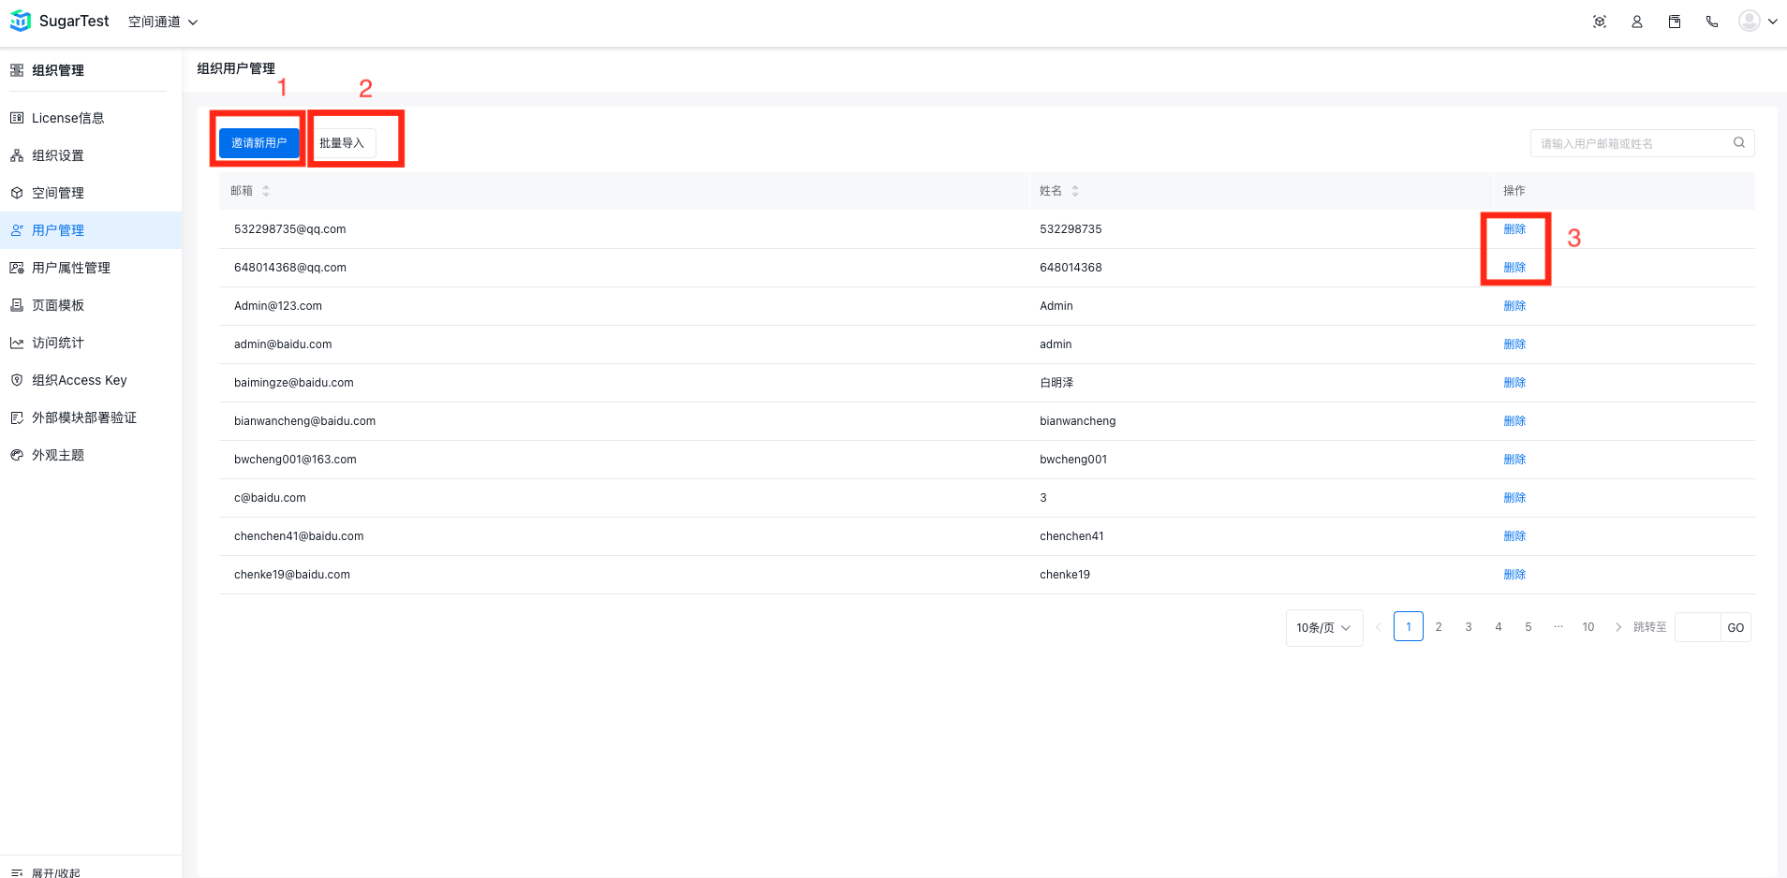Click the 外部模块部署验证 sidebar icon

pos(17,417)
